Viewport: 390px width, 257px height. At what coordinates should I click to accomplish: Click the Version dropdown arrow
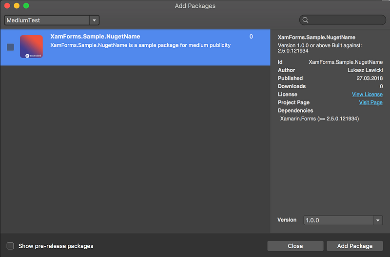pos(378,220)
